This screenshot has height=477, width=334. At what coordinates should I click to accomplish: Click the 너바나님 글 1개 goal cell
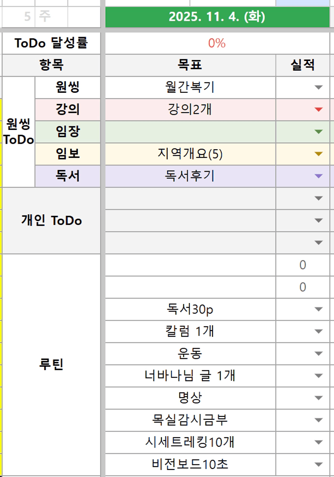tap(190, 376)
